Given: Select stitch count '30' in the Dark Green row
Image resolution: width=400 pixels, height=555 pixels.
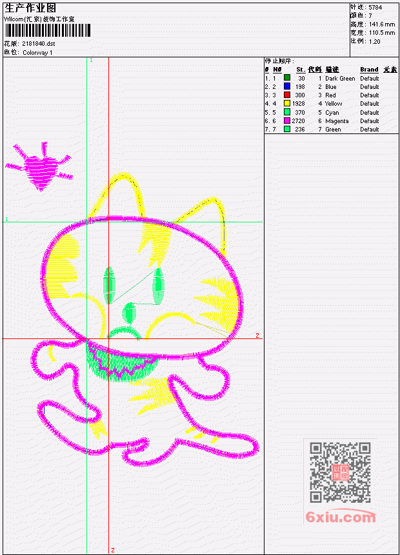Looking at the screenshot, I should coord(301,78).
